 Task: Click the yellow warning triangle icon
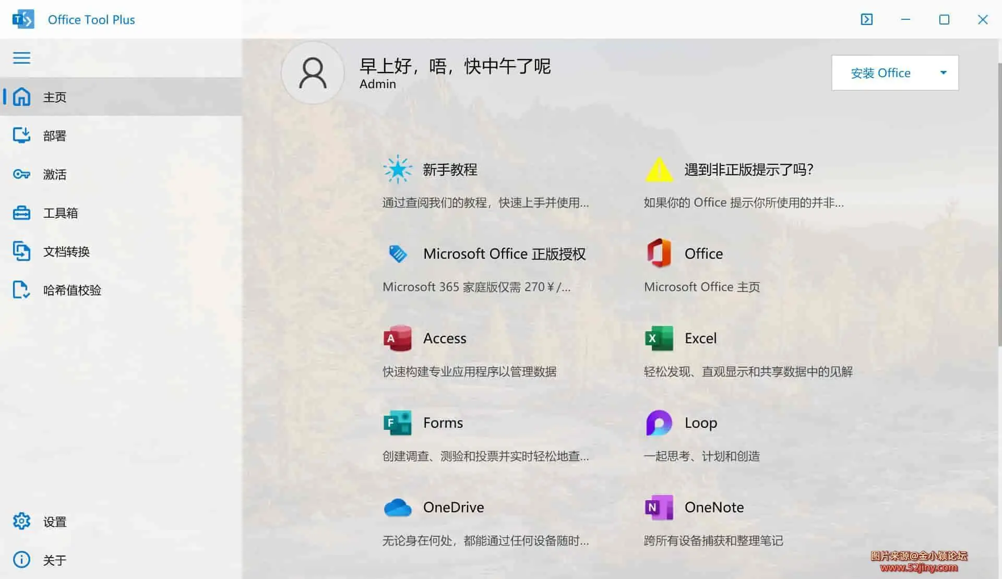pos(659,170)
